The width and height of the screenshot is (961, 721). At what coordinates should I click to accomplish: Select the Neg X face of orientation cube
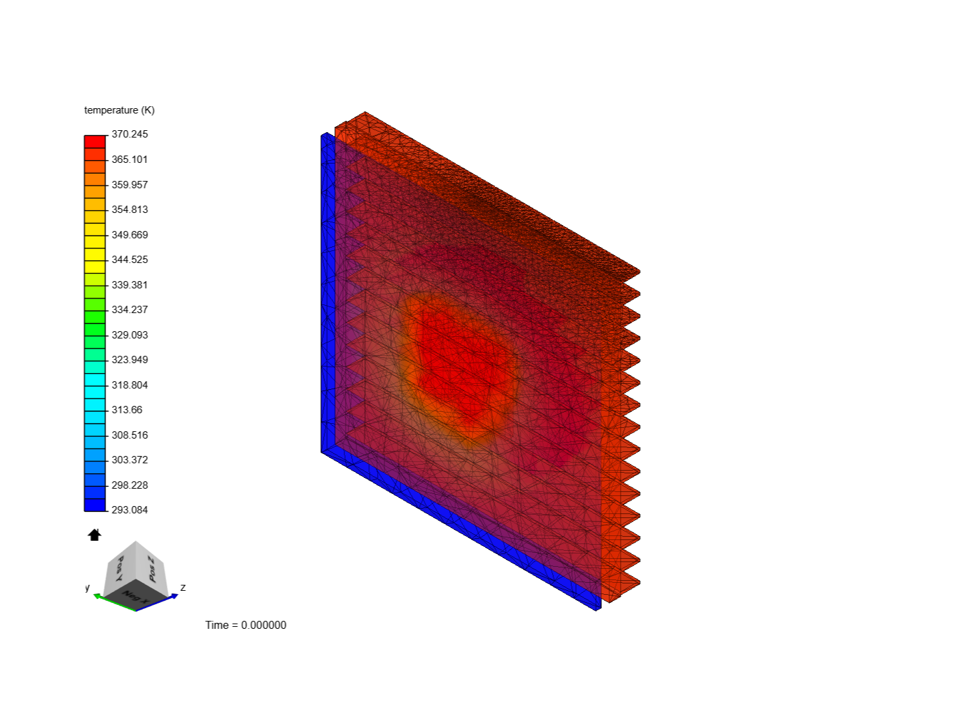[x=136, y=595]
